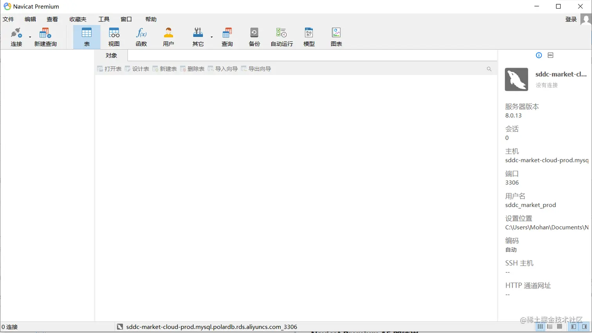
Task: Open the 备份 (Backup) toolbar icon
Action: point(254,37)
